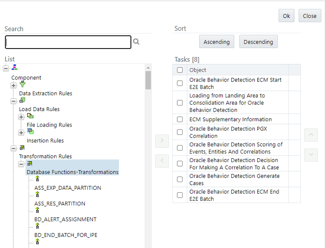Click the Close button
Image resolution: width=325 pixels, height=248 pixels.
coord(310,16)
